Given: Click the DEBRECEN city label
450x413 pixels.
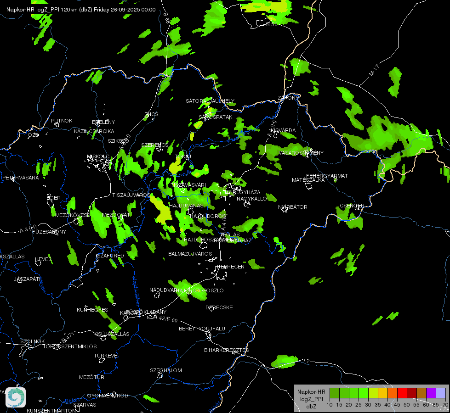Looking at the screenshot, I should (x=231, y=267).
